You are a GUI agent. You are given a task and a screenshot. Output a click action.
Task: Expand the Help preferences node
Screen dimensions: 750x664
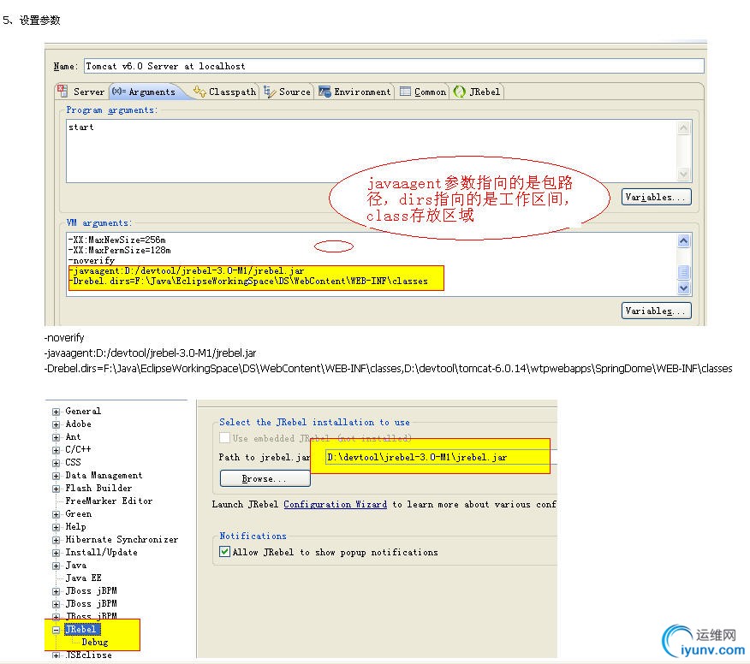point(56,527)
